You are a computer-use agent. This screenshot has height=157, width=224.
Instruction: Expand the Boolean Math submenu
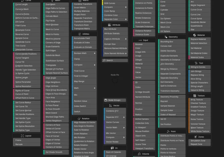(95, 53)
